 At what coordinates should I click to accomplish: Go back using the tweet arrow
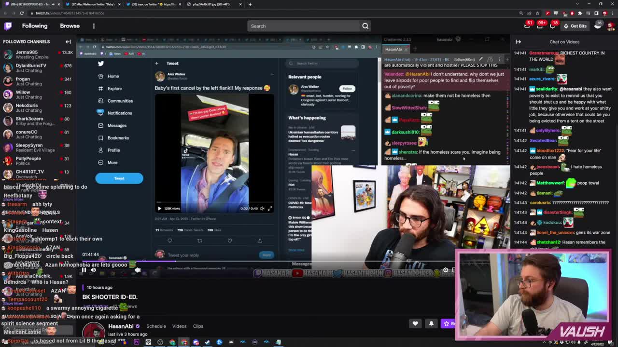[x=157, y=64]
